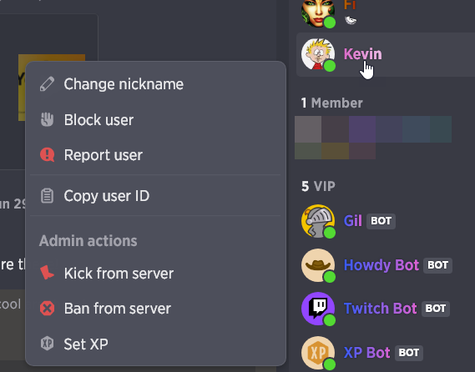This screenshot has height=372, width=475.
Task: Click the clipboard icon for Copy user ID
Action: [47, 196]
